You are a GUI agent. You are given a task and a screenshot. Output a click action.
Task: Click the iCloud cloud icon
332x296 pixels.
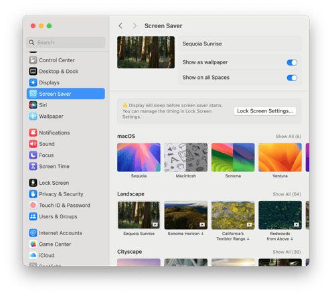pyautogui.click(x=33, y=255)
